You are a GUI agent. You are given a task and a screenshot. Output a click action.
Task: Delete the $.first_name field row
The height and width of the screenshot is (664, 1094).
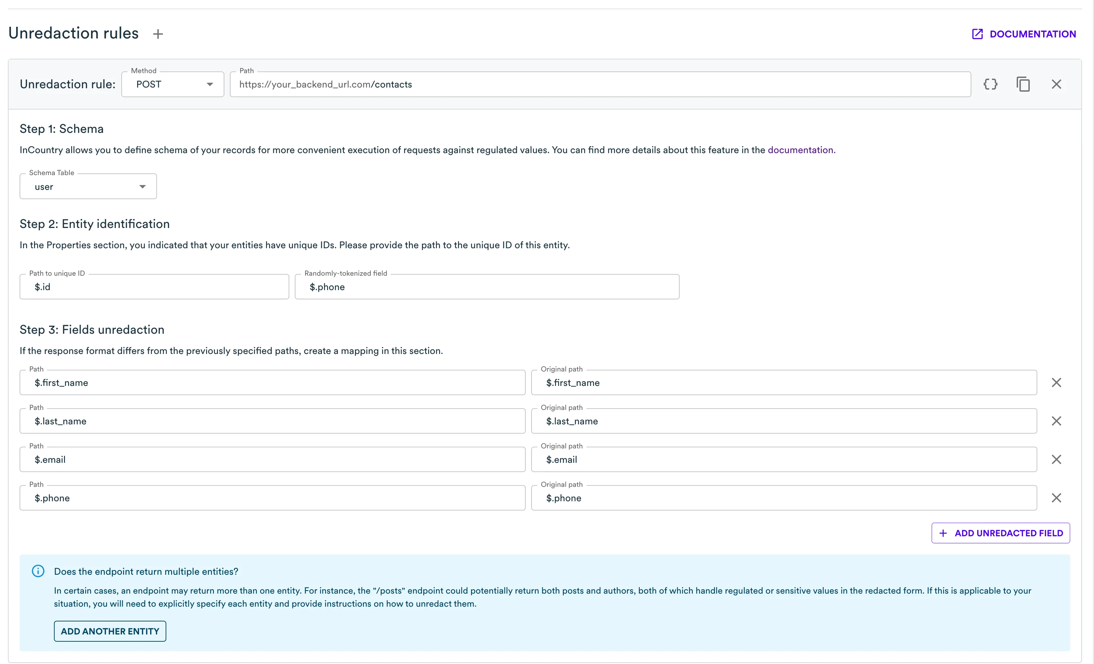[x=1056, y=383]
